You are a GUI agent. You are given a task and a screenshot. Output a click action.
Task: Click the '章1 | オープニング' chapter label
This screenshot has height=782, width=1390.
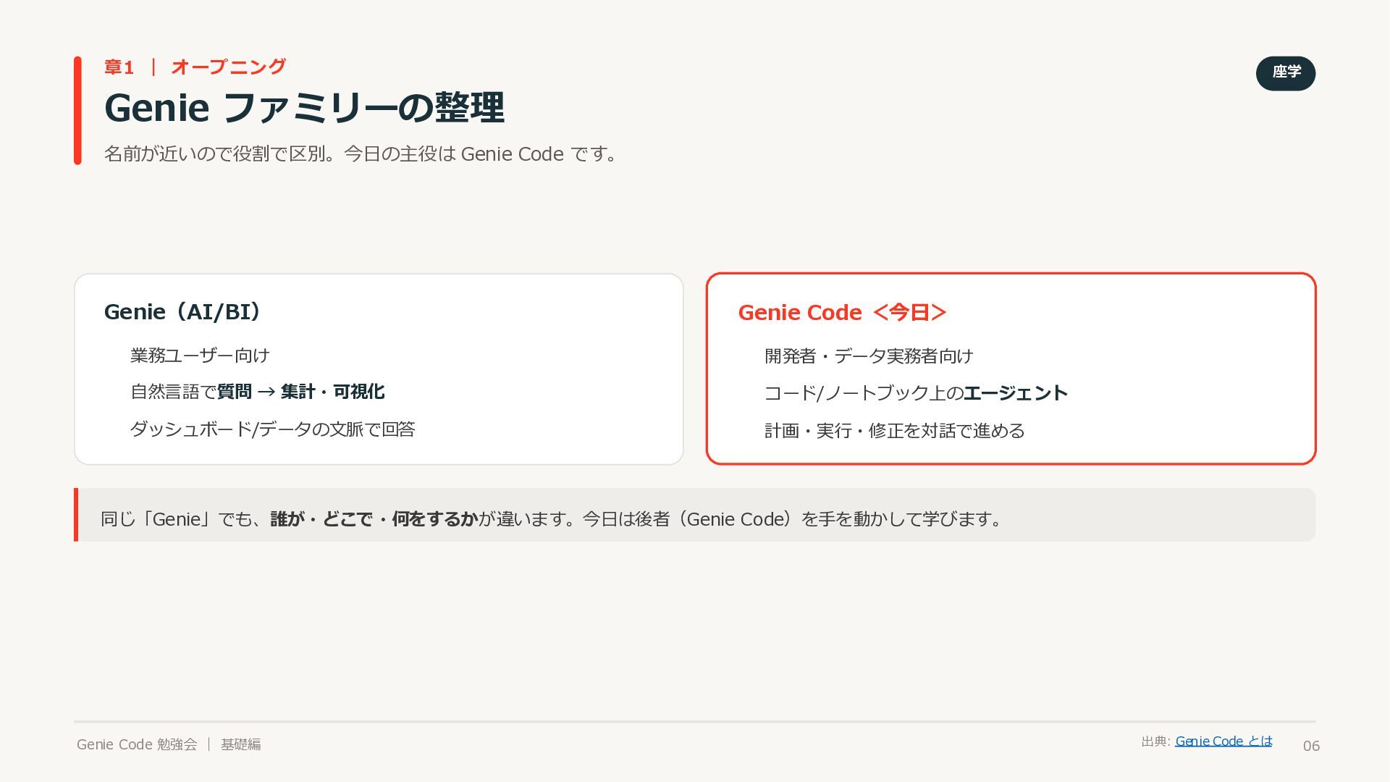pyautogui.click(x=195, y=67)
